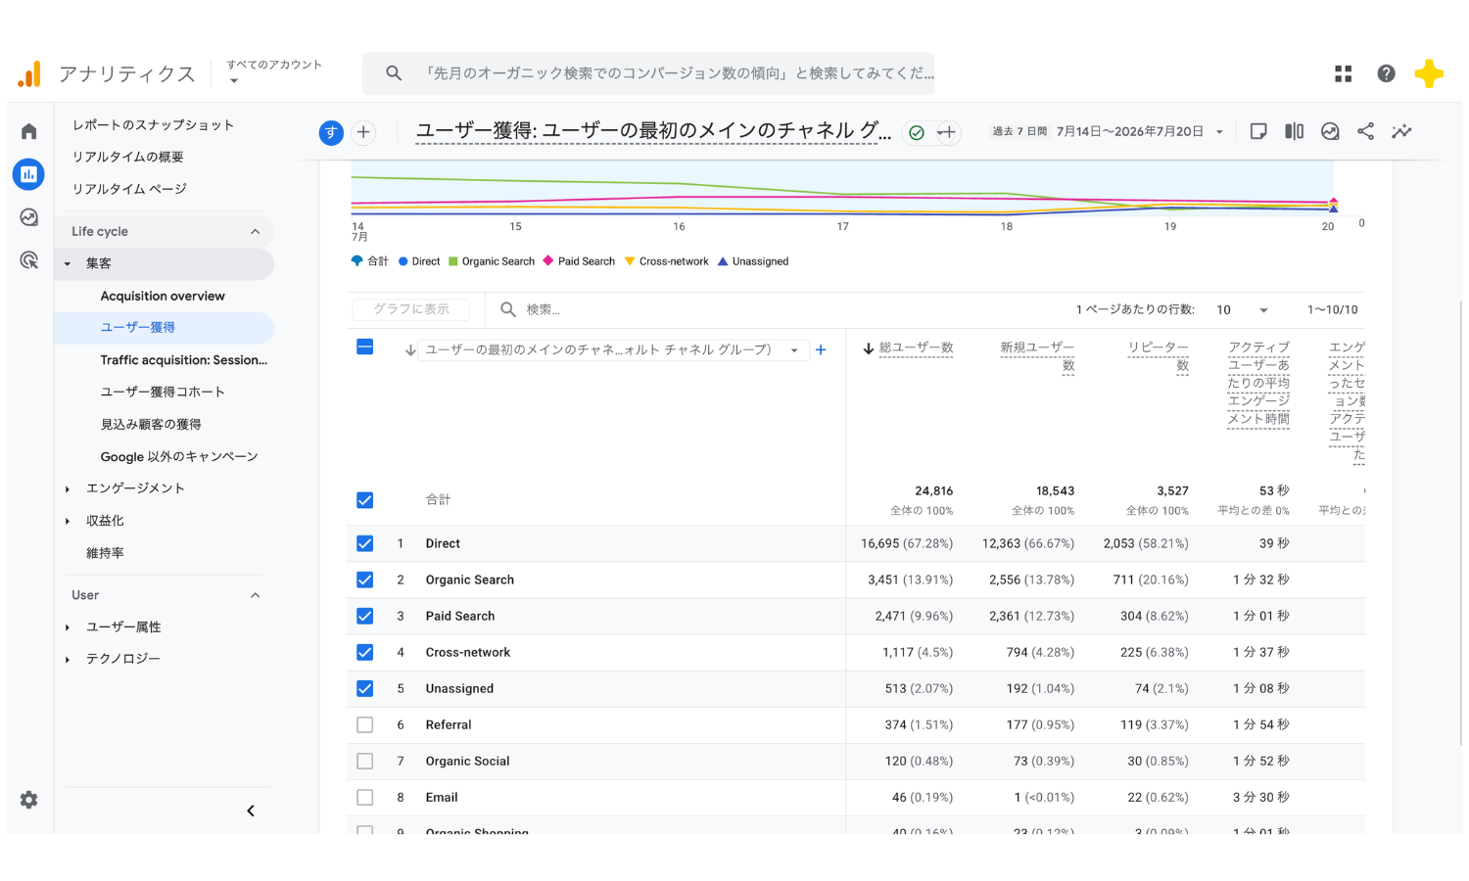Open レポートのスナップショット
The image size is (1469, 881).
click(x=153, y=125)
